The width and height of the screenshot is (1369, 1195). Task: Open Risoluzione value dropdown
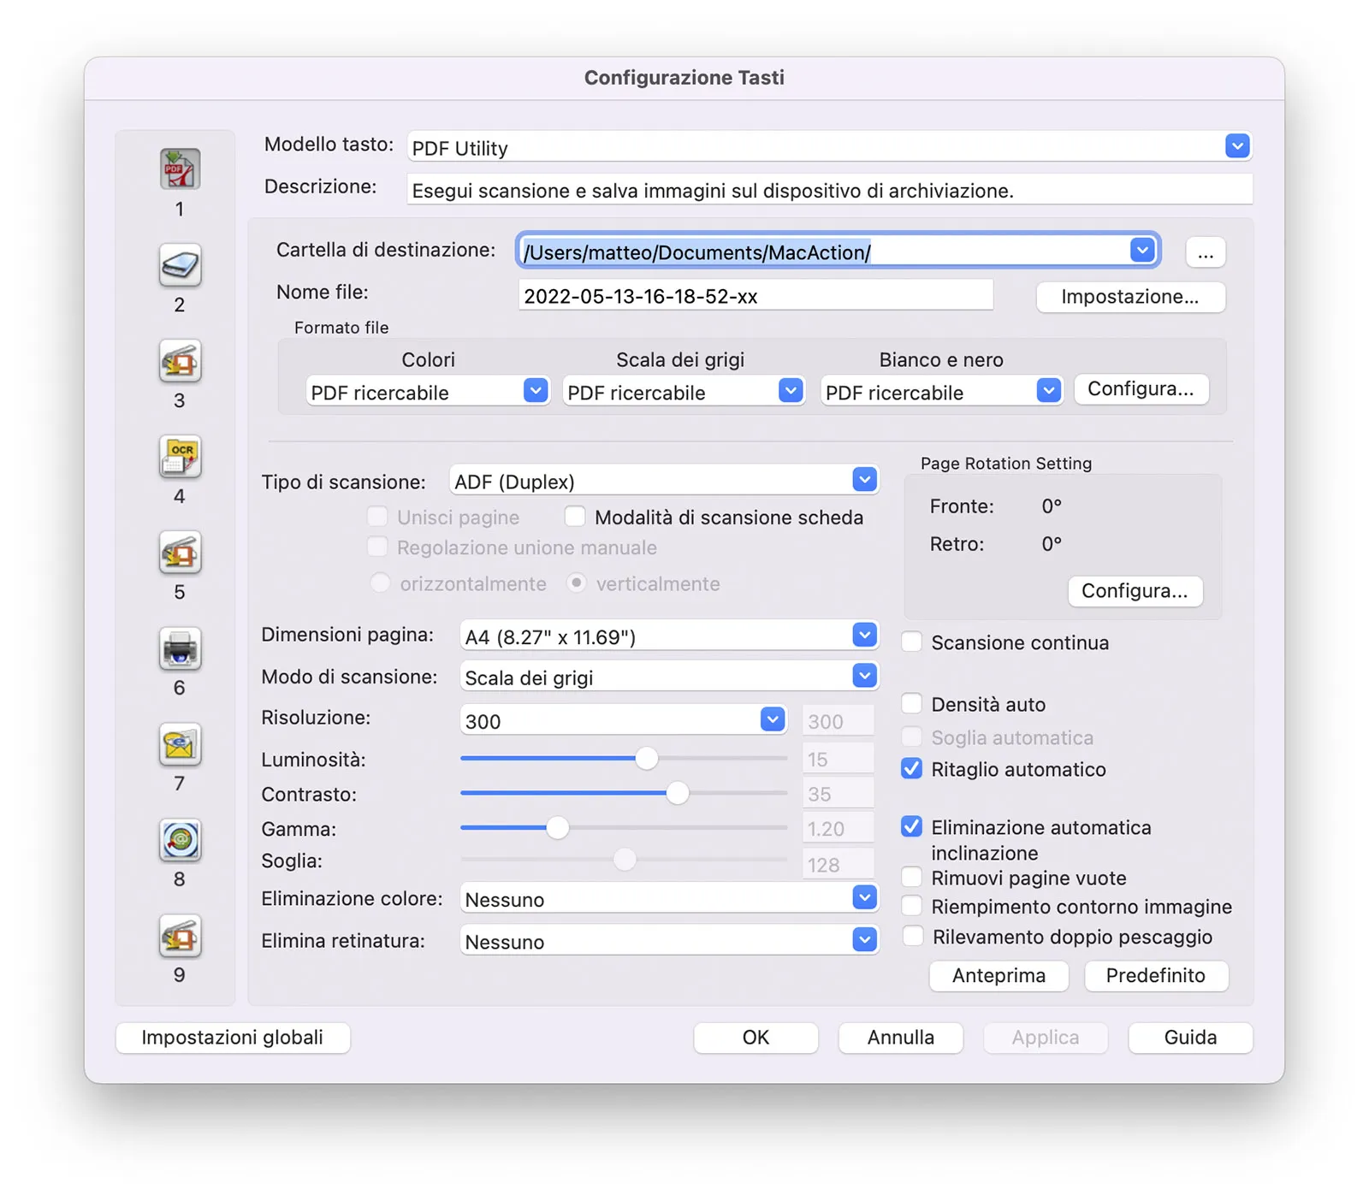623,720
